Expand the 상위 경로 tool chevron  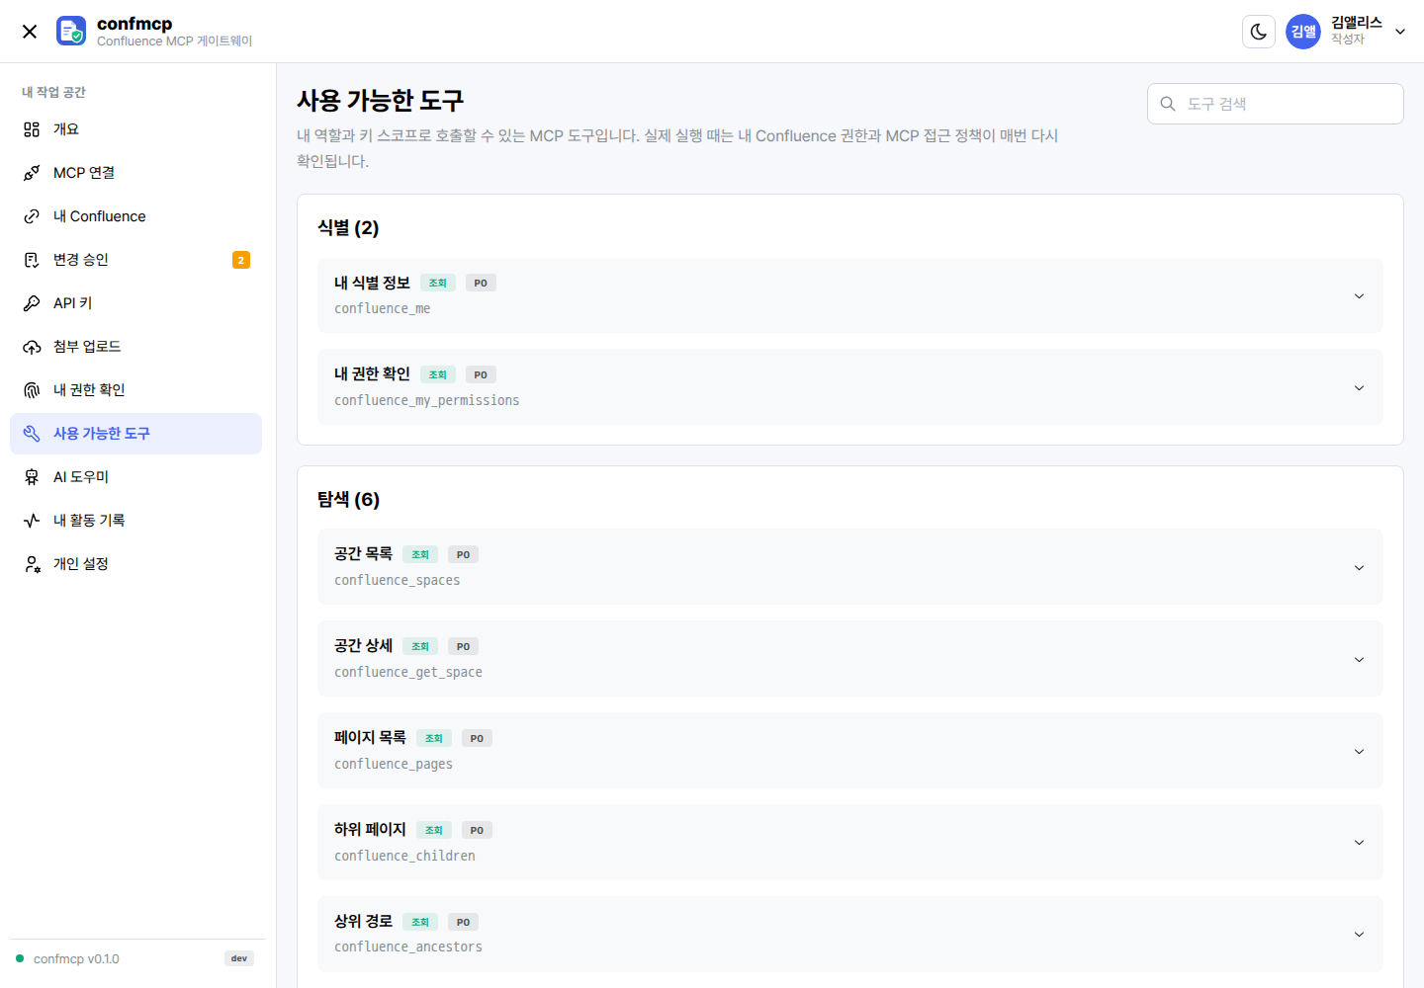[1359, 934]
